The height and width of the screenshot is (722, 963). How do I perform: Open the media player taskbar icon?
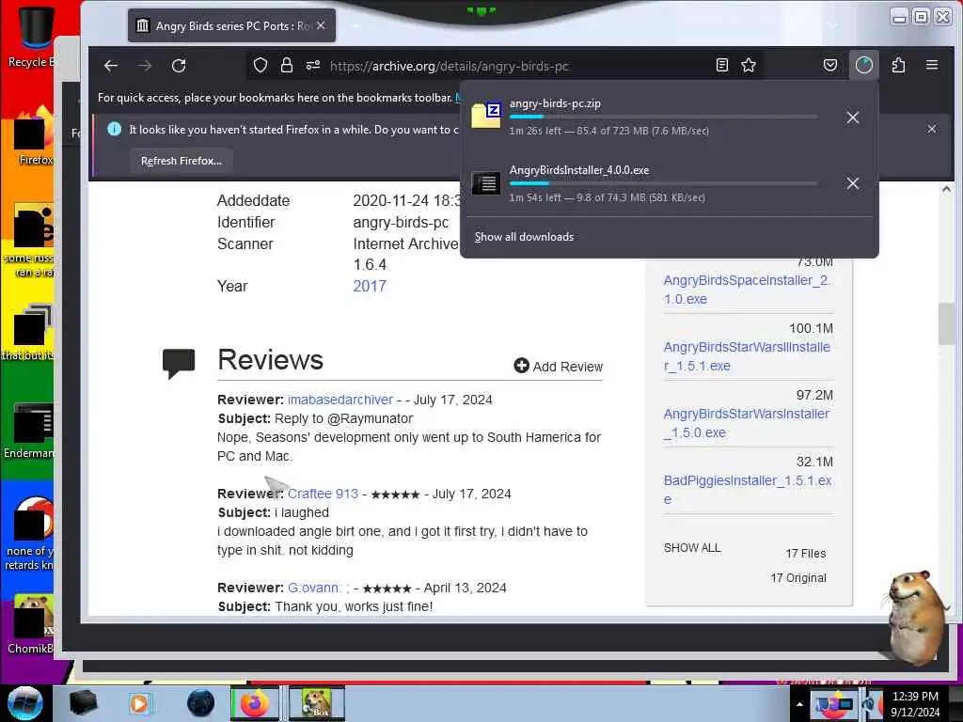point(139,703)
